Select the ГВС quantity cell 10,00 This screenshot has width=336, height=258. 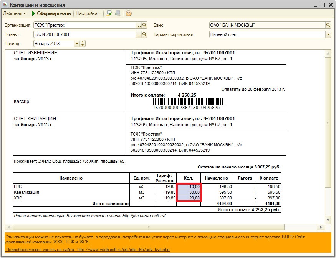[189, 186]
